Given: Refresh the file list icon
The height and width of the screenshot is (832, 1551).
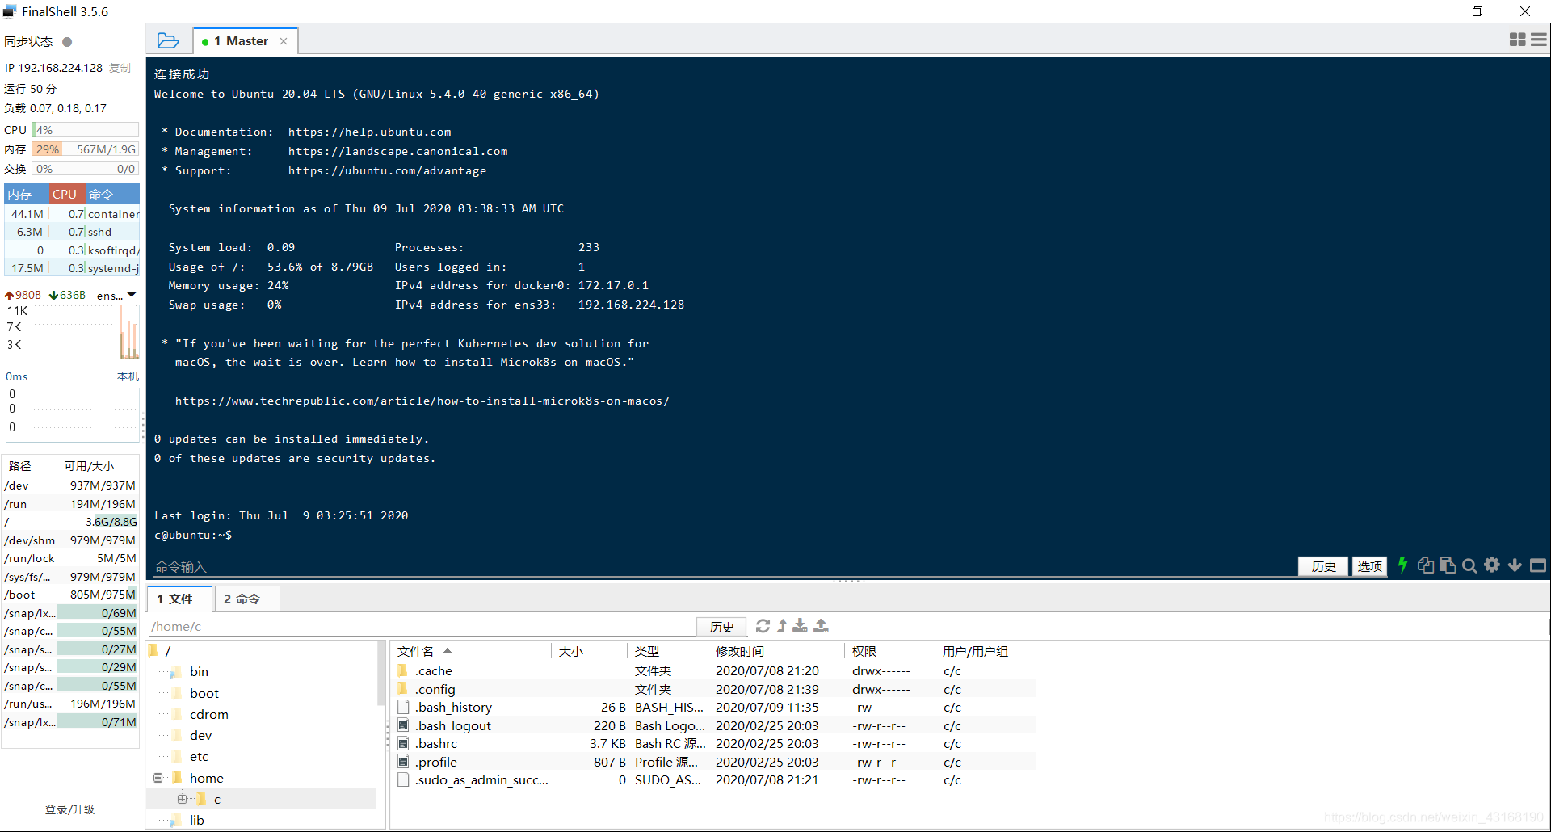Looking at the screenshot, I should pyautogui.click(x=763, y=626).
